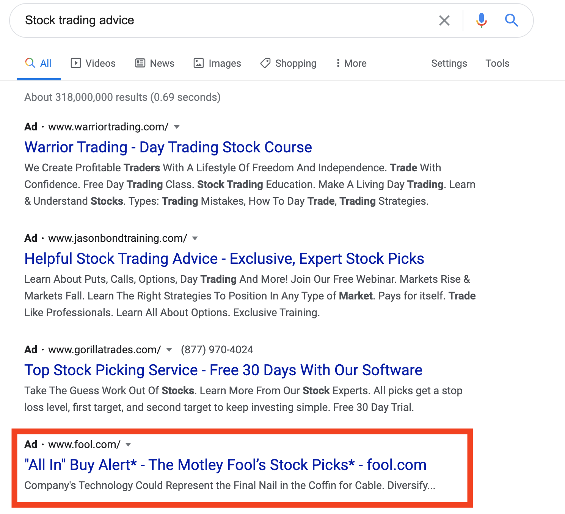Open the Videos results tab
The image size is (565, 514).
(x=93, y=63)
